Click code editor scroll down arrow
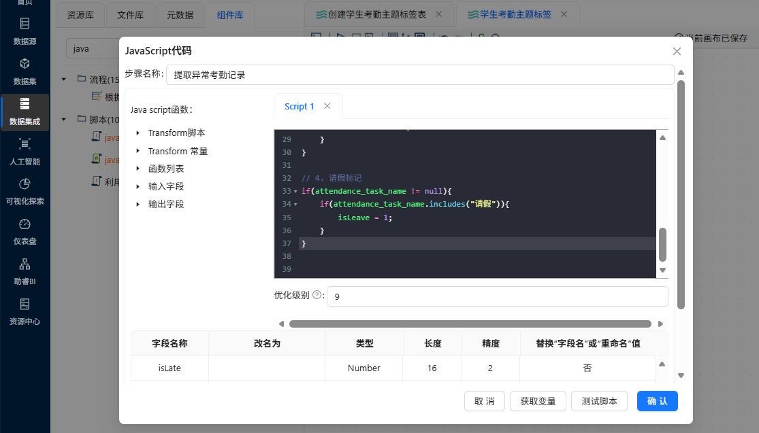759x433 pixels. point(662,270)
